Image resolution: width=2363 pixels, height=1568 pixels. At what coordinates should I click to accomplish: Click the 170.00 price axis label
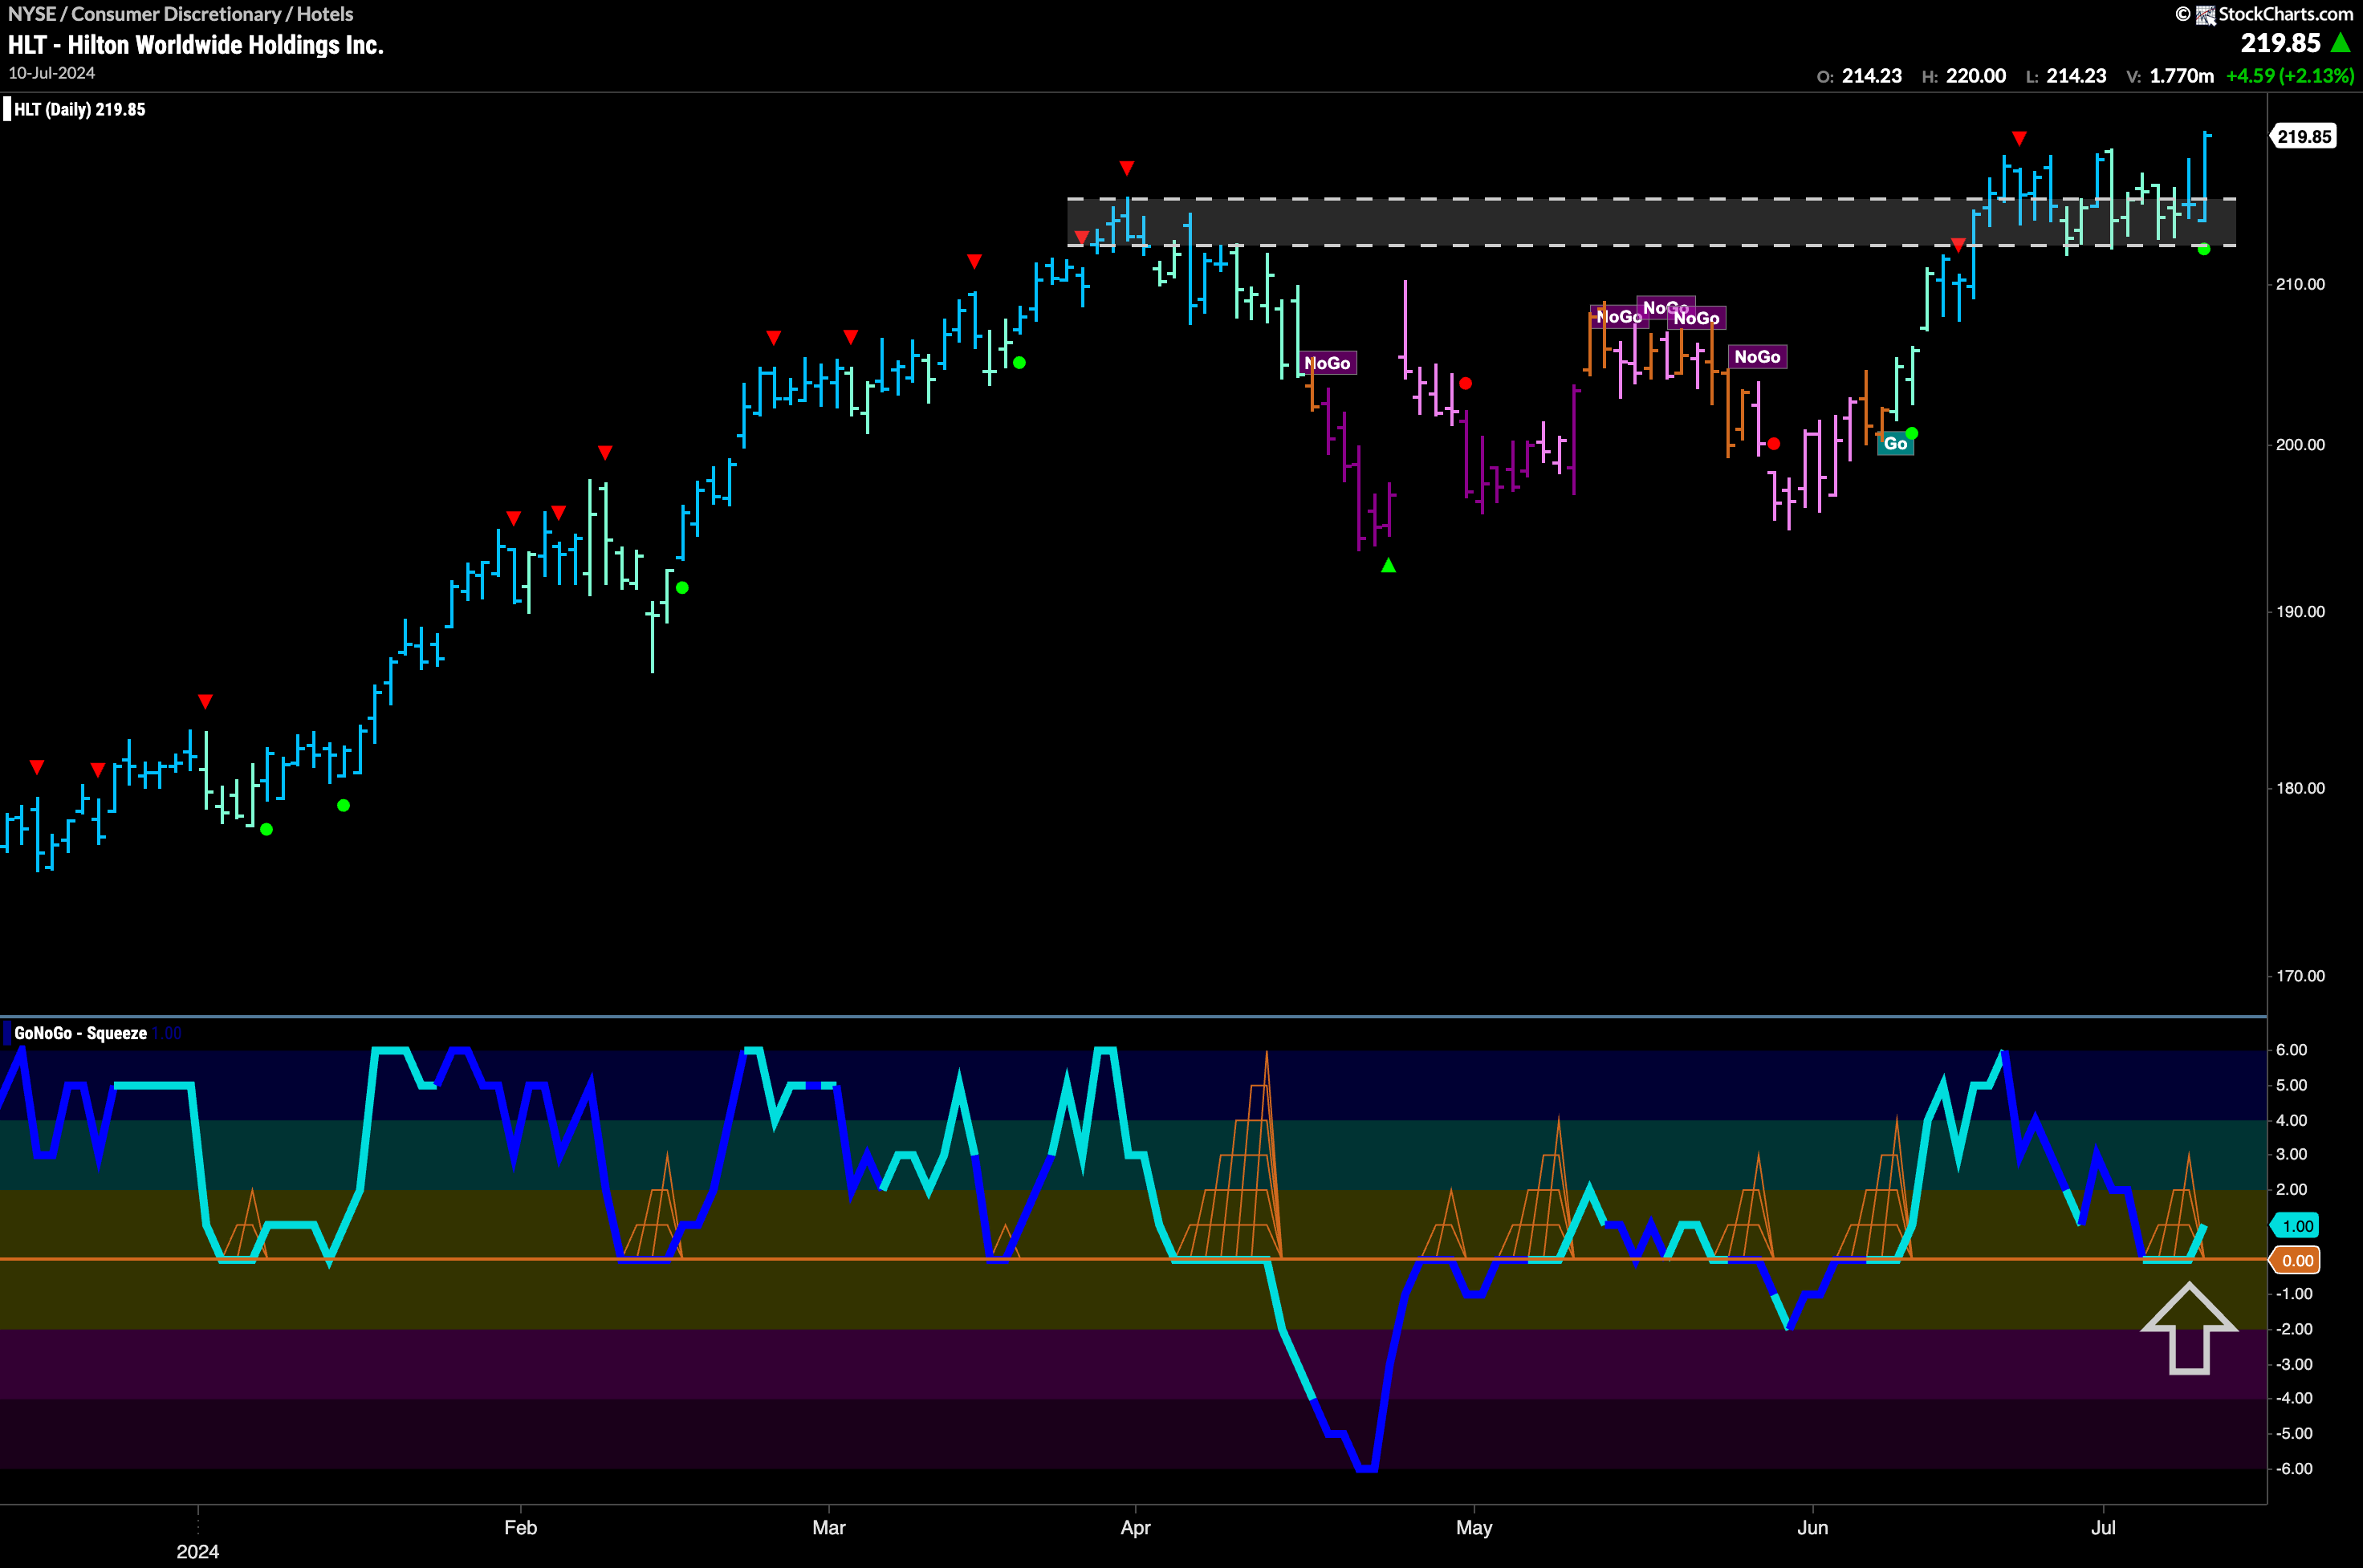pos(2300,976)
